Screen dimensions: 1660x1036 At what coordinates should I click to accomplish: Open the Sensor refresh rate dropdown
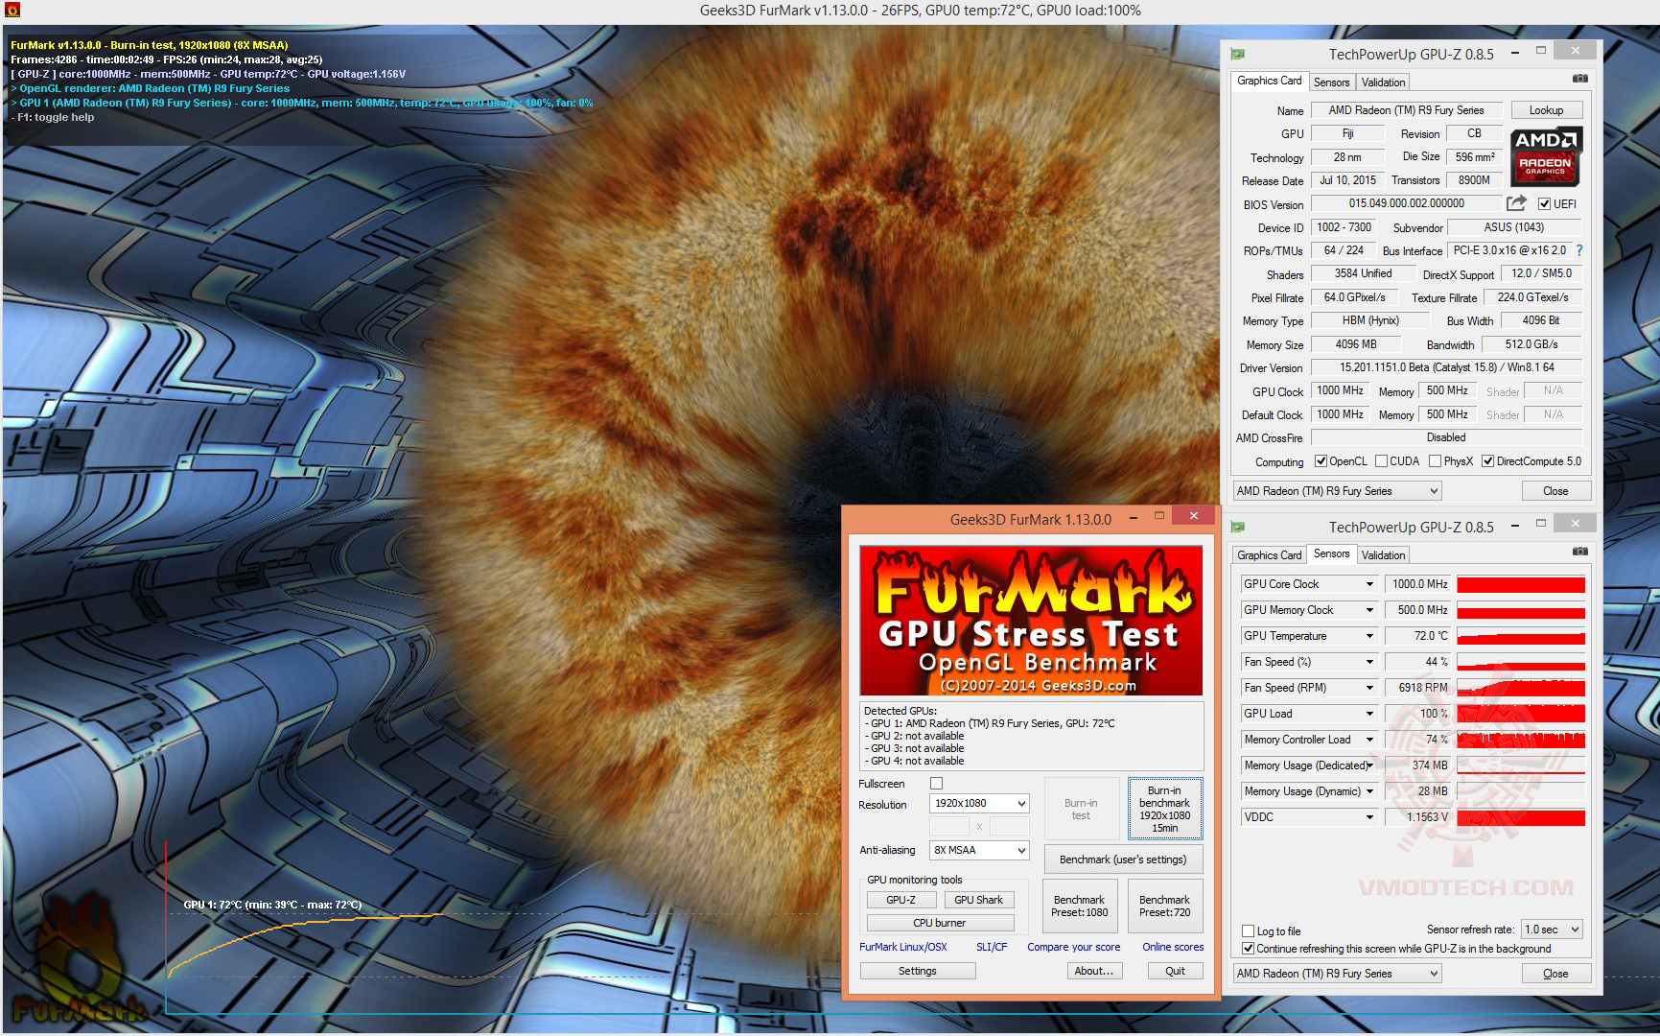pos(1552,929)
